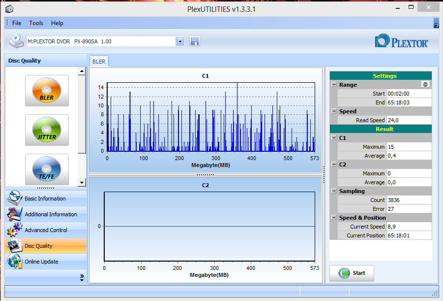Select the Sampling Count value 3836
Viewport: 443px width, 301px height.
pos(409,200)
